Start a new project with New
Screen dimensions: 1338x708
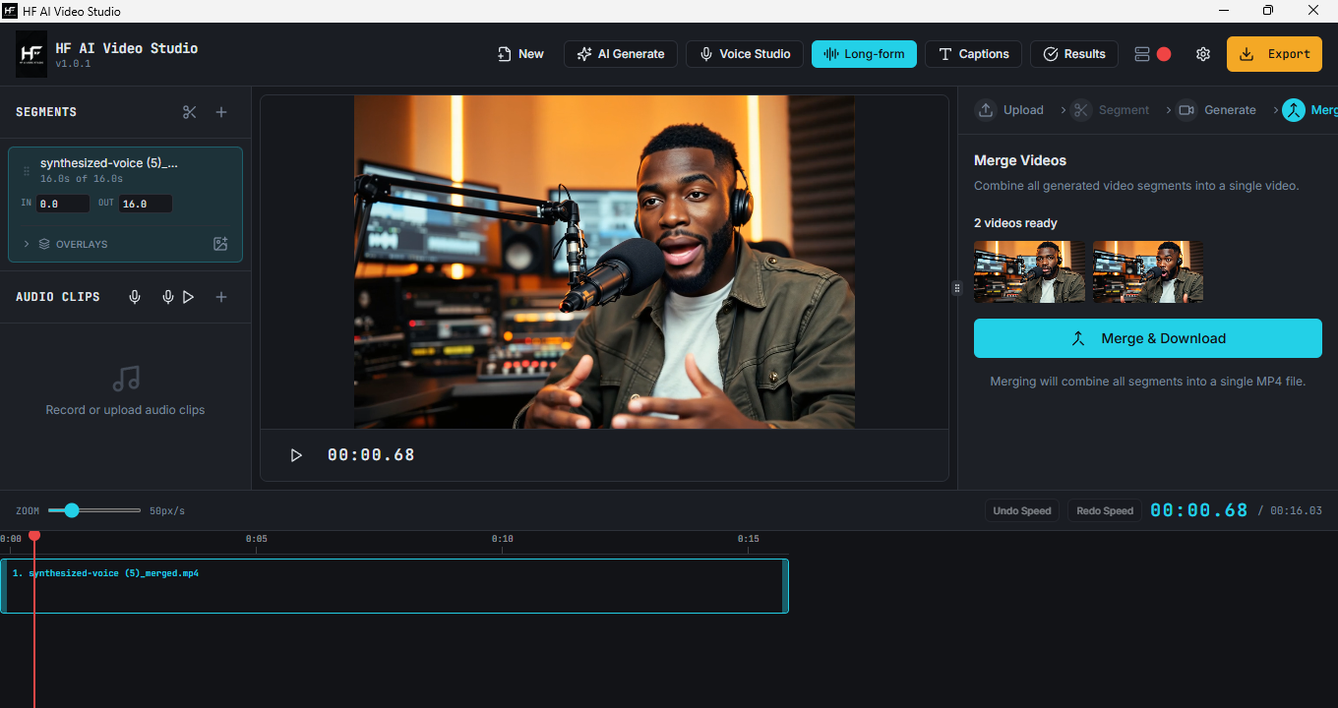(520, 54)
